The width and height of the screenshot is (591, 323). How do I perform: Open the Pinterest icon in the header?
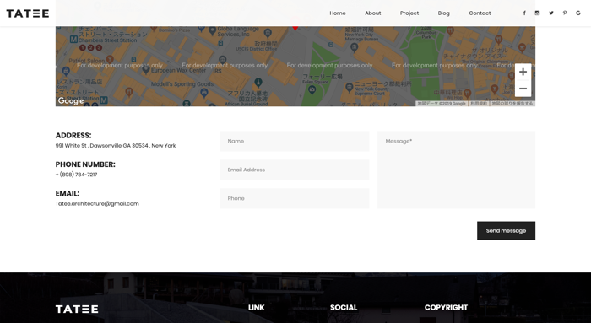click(x=565, y=13)
